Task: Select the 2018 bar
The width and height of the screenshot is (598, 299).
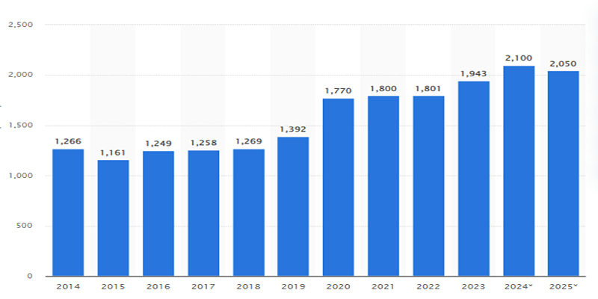Action: [249, 212]
